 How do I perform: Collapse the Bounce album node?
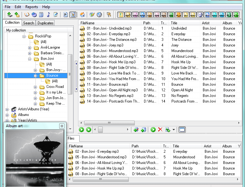click(35, 76)
